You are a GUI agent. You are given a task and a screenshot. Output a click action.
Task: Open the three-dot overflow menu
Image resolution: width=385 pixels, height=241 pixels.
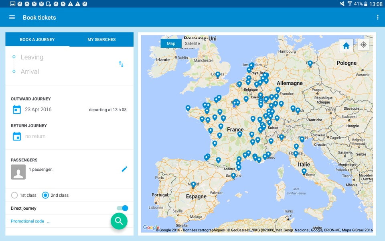click(x=378, y=17)
